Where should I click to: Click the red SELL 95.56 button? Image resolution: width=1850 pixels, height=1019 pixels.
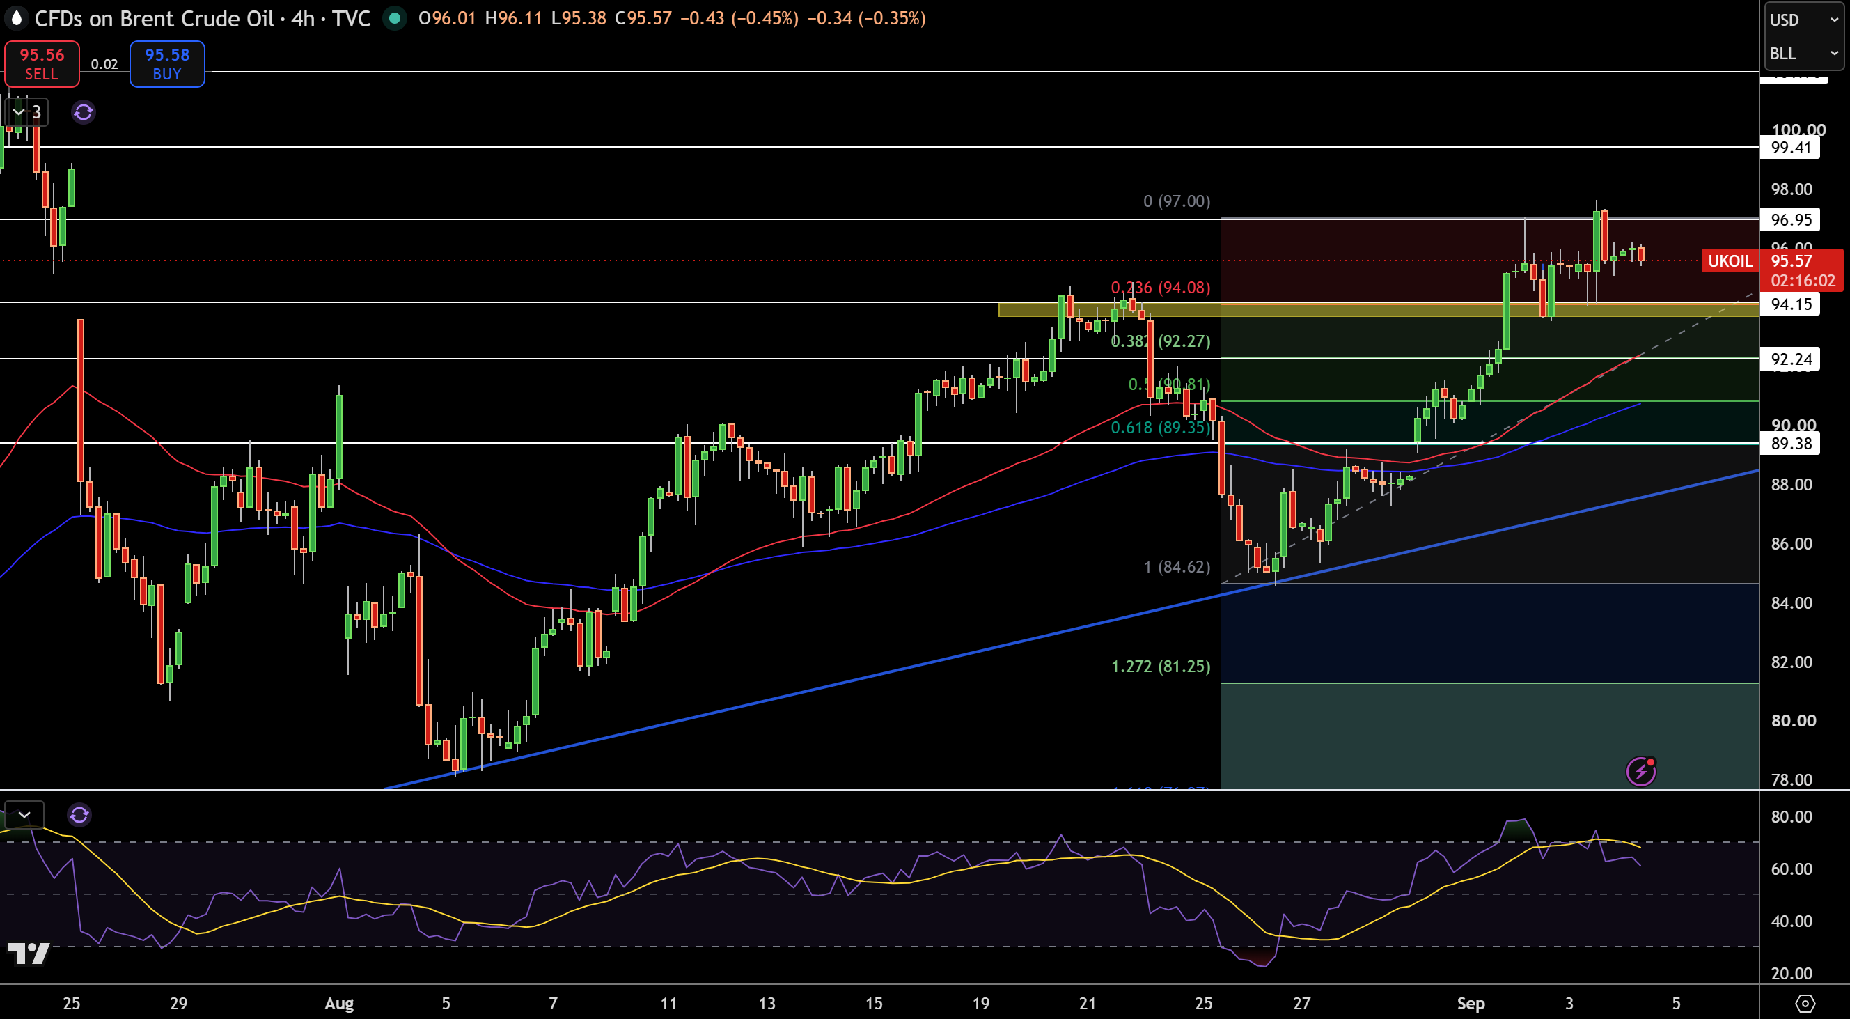pos(42,64)
